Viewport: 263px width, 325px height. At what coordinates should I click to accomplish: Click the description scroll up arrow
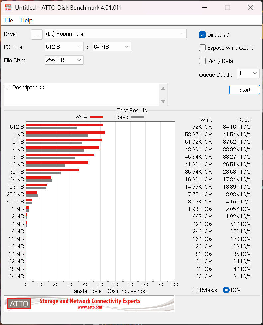pos(163,89)
